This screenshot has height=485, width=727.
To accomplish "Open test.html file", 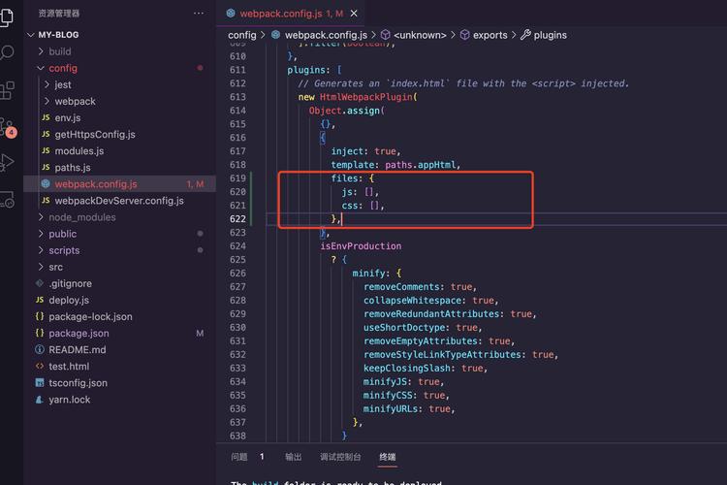I will pyautogui.click(x=69, y=367).
